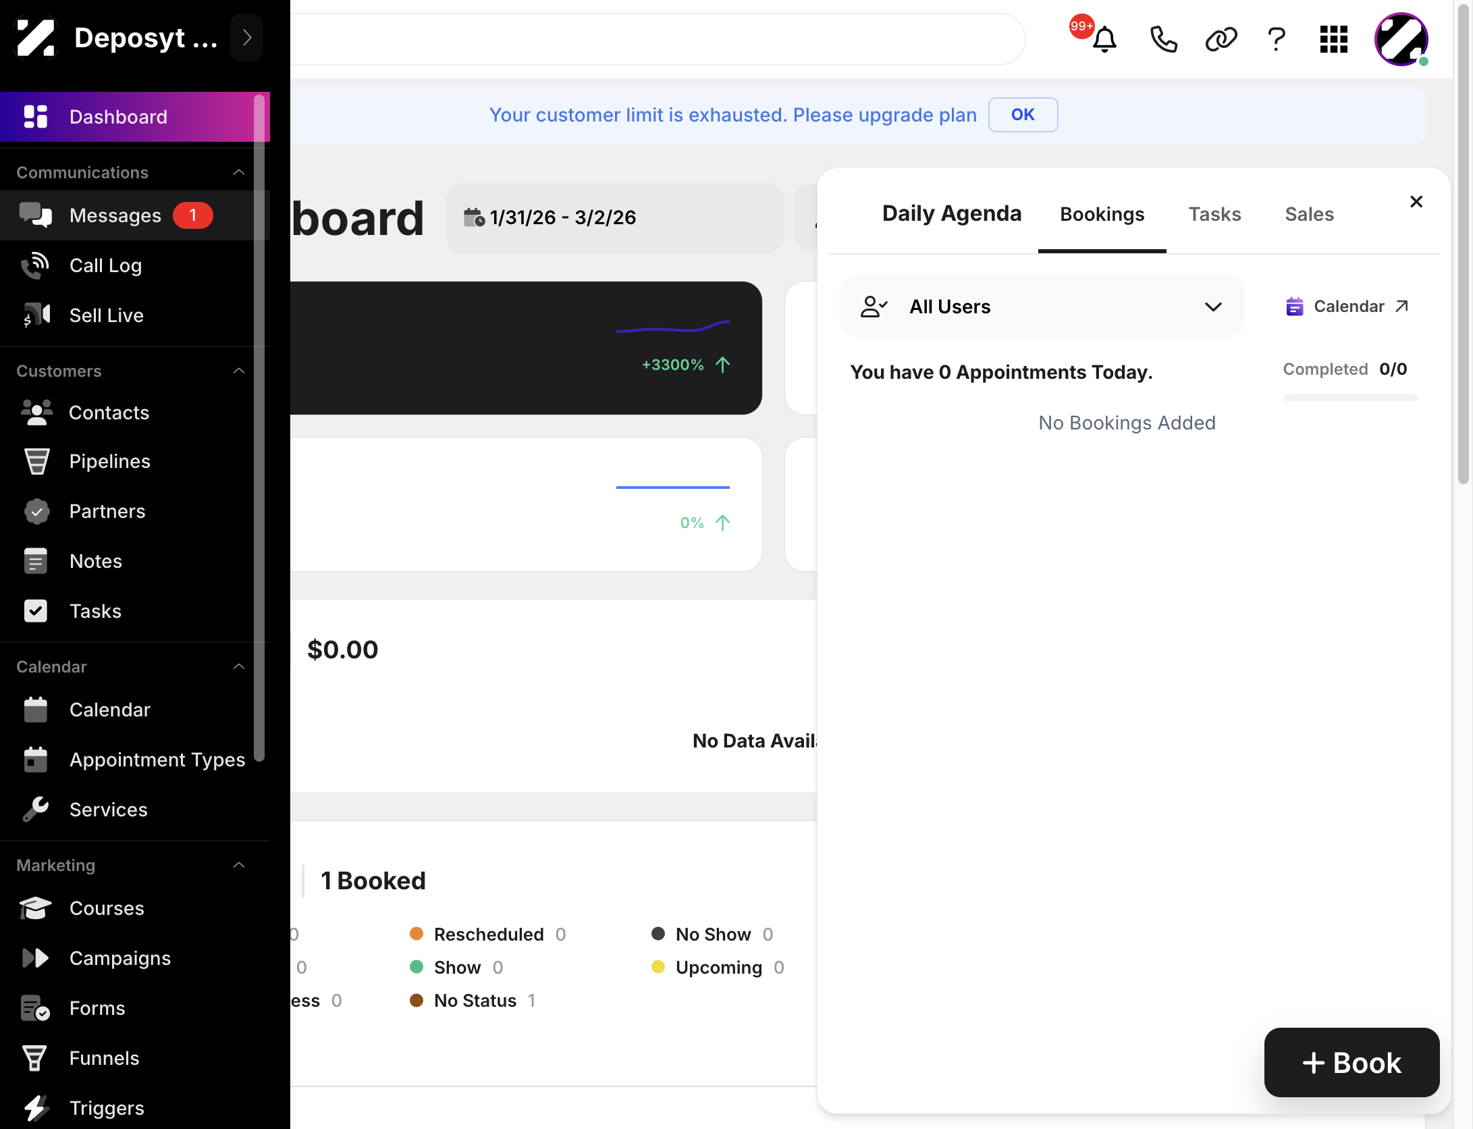Open the All Users dropdown
Viewport: 1473px width, 1129px height.
[x=1041, y=307]
